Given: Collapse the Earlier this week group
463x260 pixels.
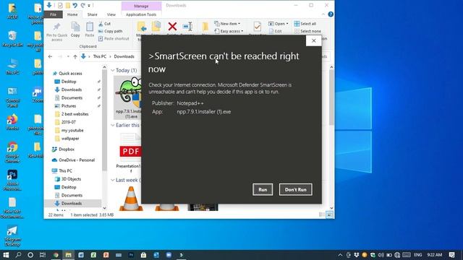Looking at the screenshot, I should coord(113,125).
